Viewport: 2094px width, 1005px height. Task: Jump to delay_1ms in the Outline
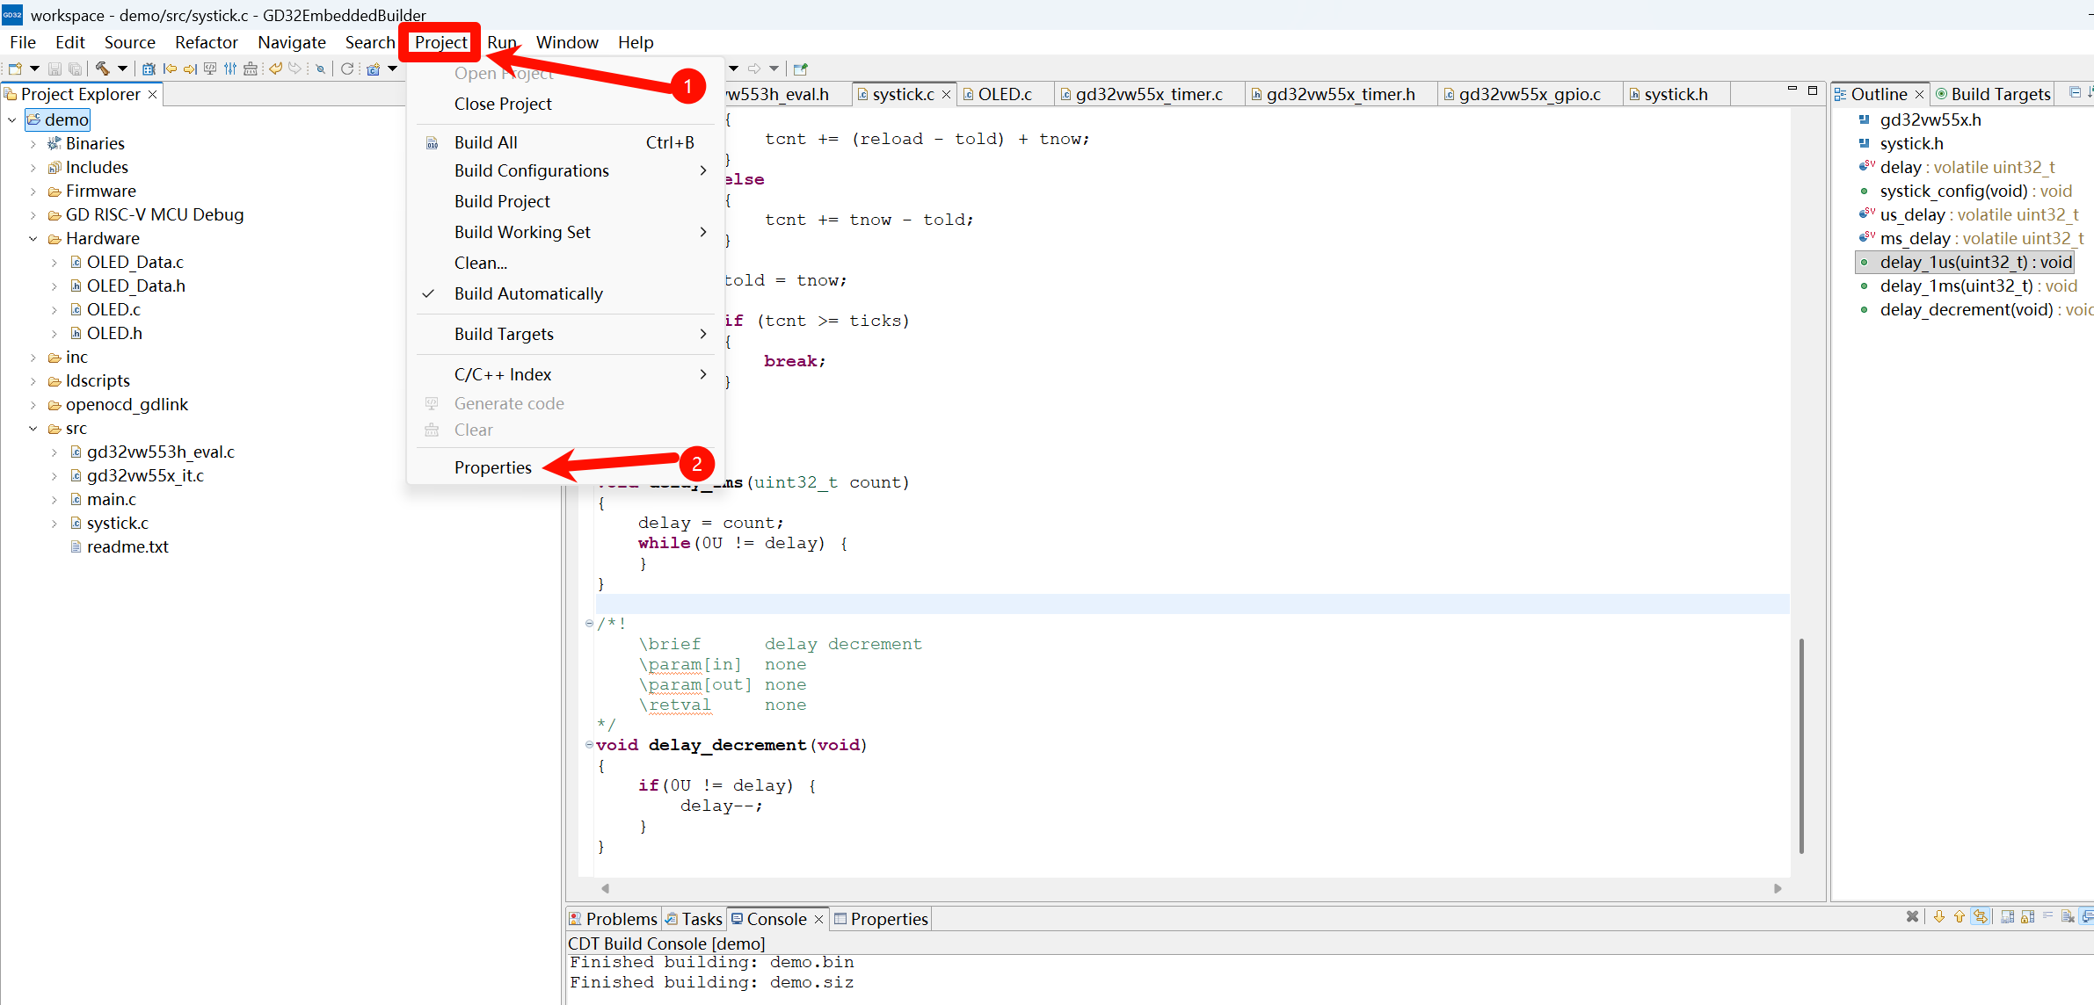pos(1954,286)
